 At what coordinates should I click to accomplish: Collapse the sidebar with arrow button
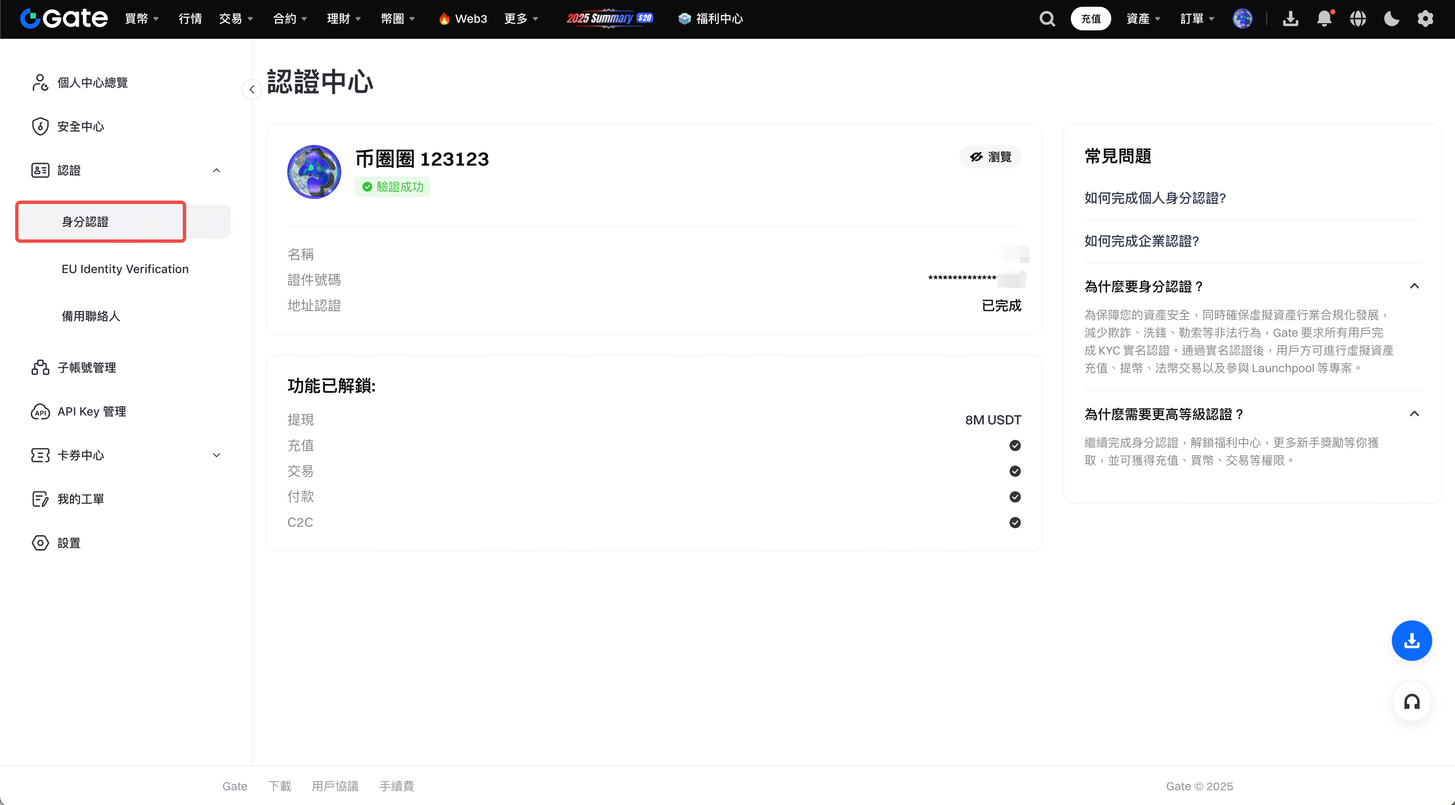[x=251, y=89]
